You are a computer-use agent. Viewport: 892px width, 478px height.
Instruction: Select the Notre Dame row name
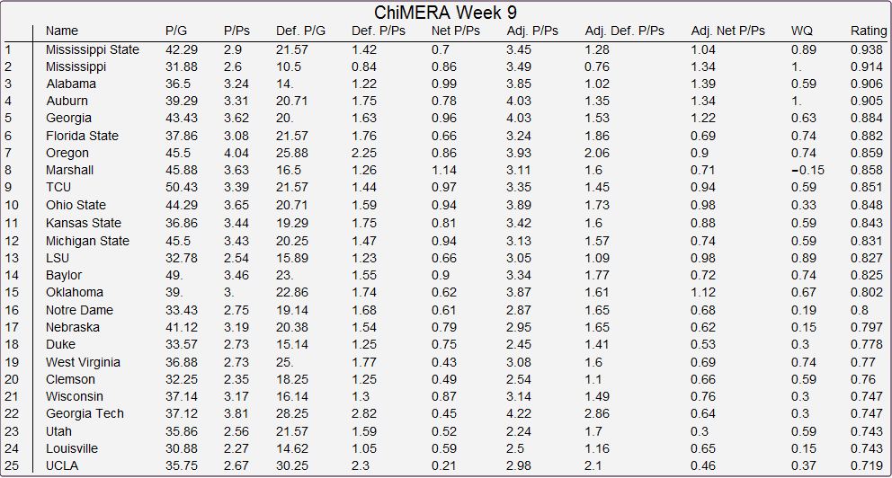pyautogui.click(x=80, y=310)
